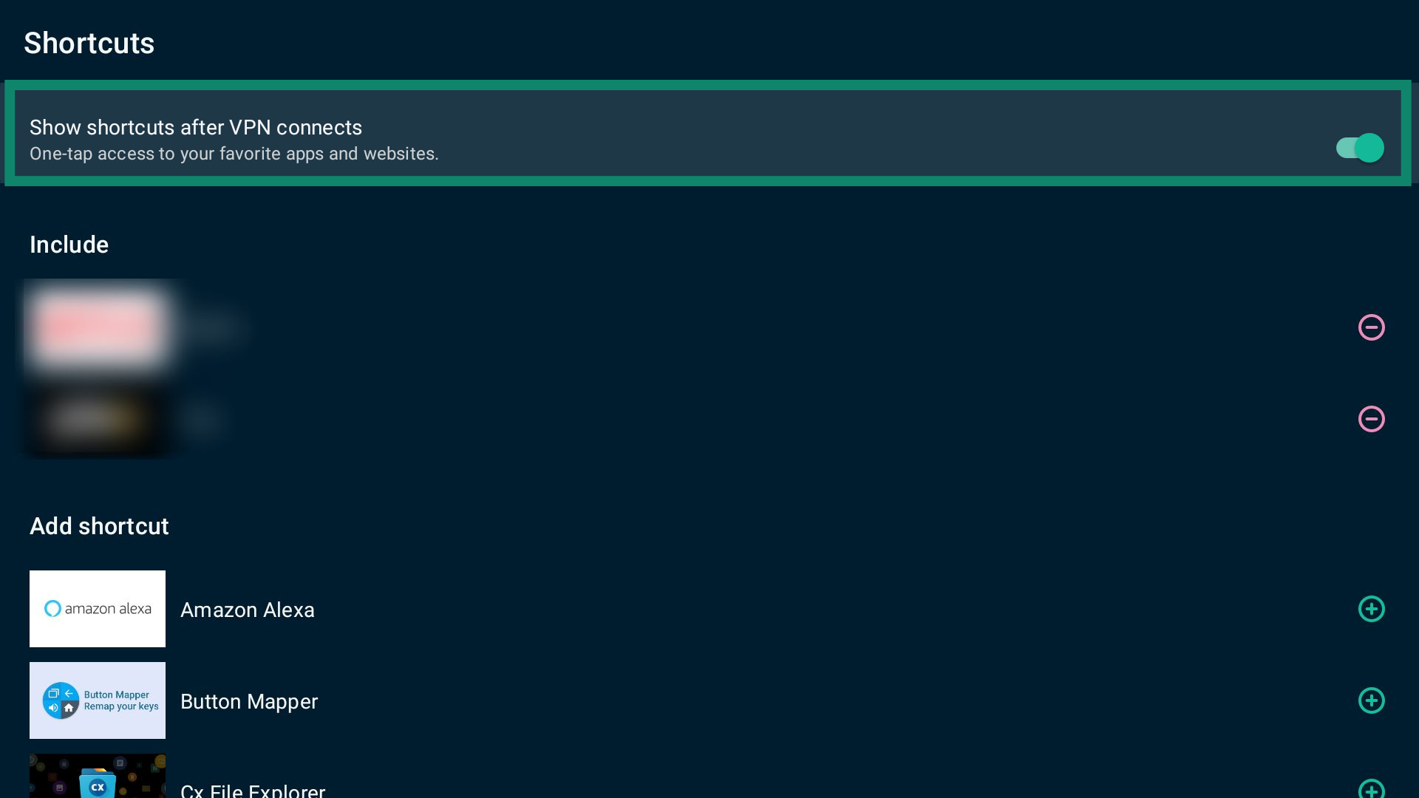Select the Amazon Alexa app thumbnail
Image resolution: width=1419 pixels, height=798 pixels.
point(98,609)
